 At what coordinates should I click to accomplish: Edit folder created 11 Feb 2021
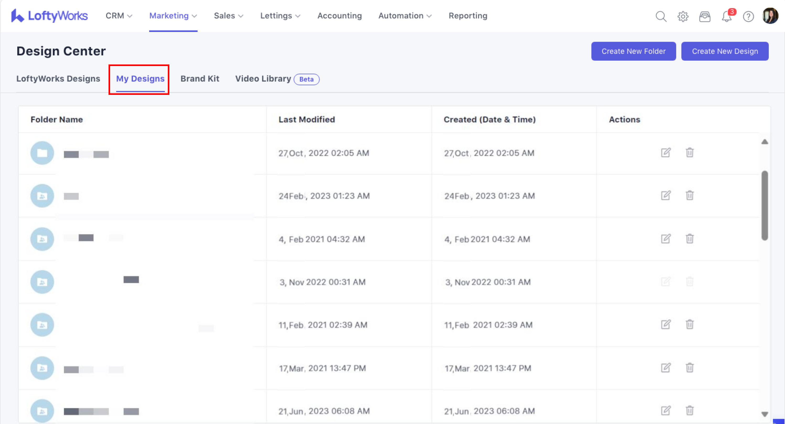pyautogui.click(x=665, y=324)
